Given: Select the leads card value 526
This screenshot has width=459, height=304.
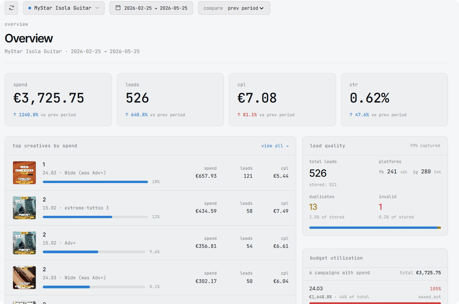Looking at the screenshot, I should 137,98.
